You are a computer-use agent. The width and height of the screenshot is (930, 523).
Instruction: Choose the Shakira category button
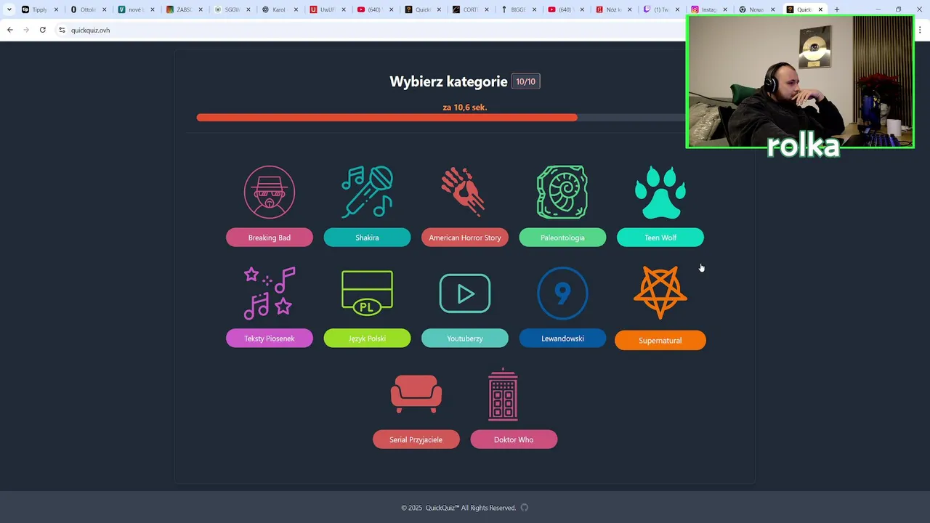[367, 238]
